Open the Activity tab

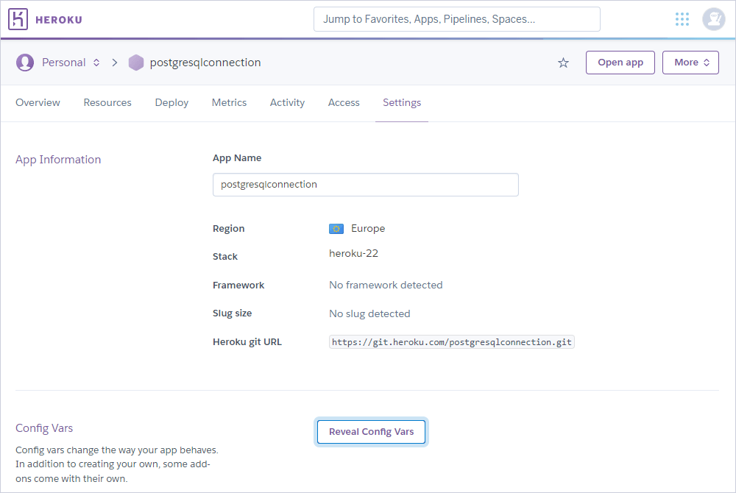tap(287, 102)
